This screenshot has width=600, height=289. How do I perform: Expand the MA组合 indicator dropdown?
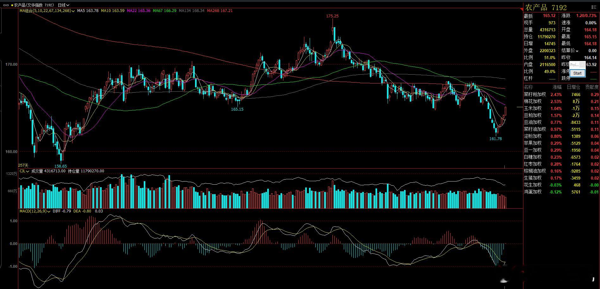click(73, 11)
